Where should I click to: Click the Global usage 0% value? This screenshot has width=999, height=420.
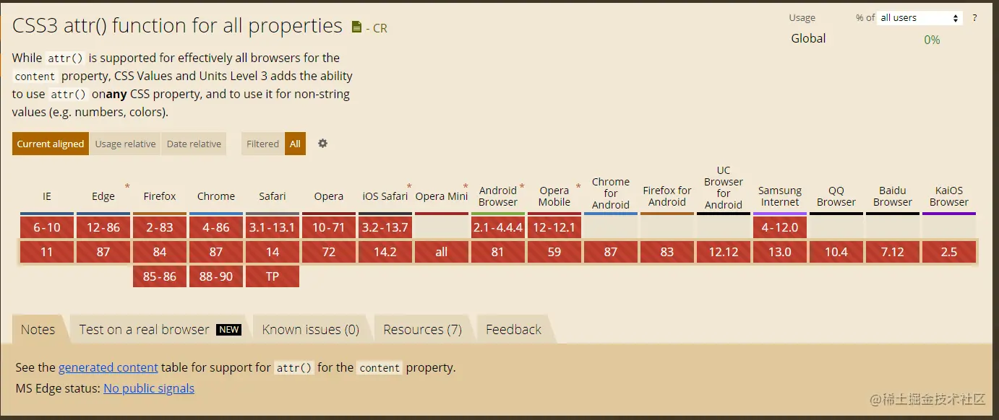[x=932, y=40]
